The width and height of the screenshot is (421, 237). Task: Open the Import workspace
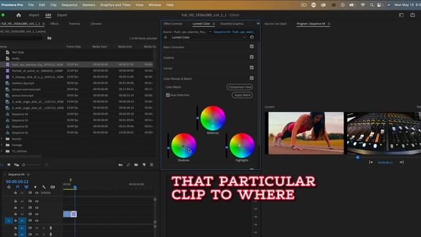(34, 15)
